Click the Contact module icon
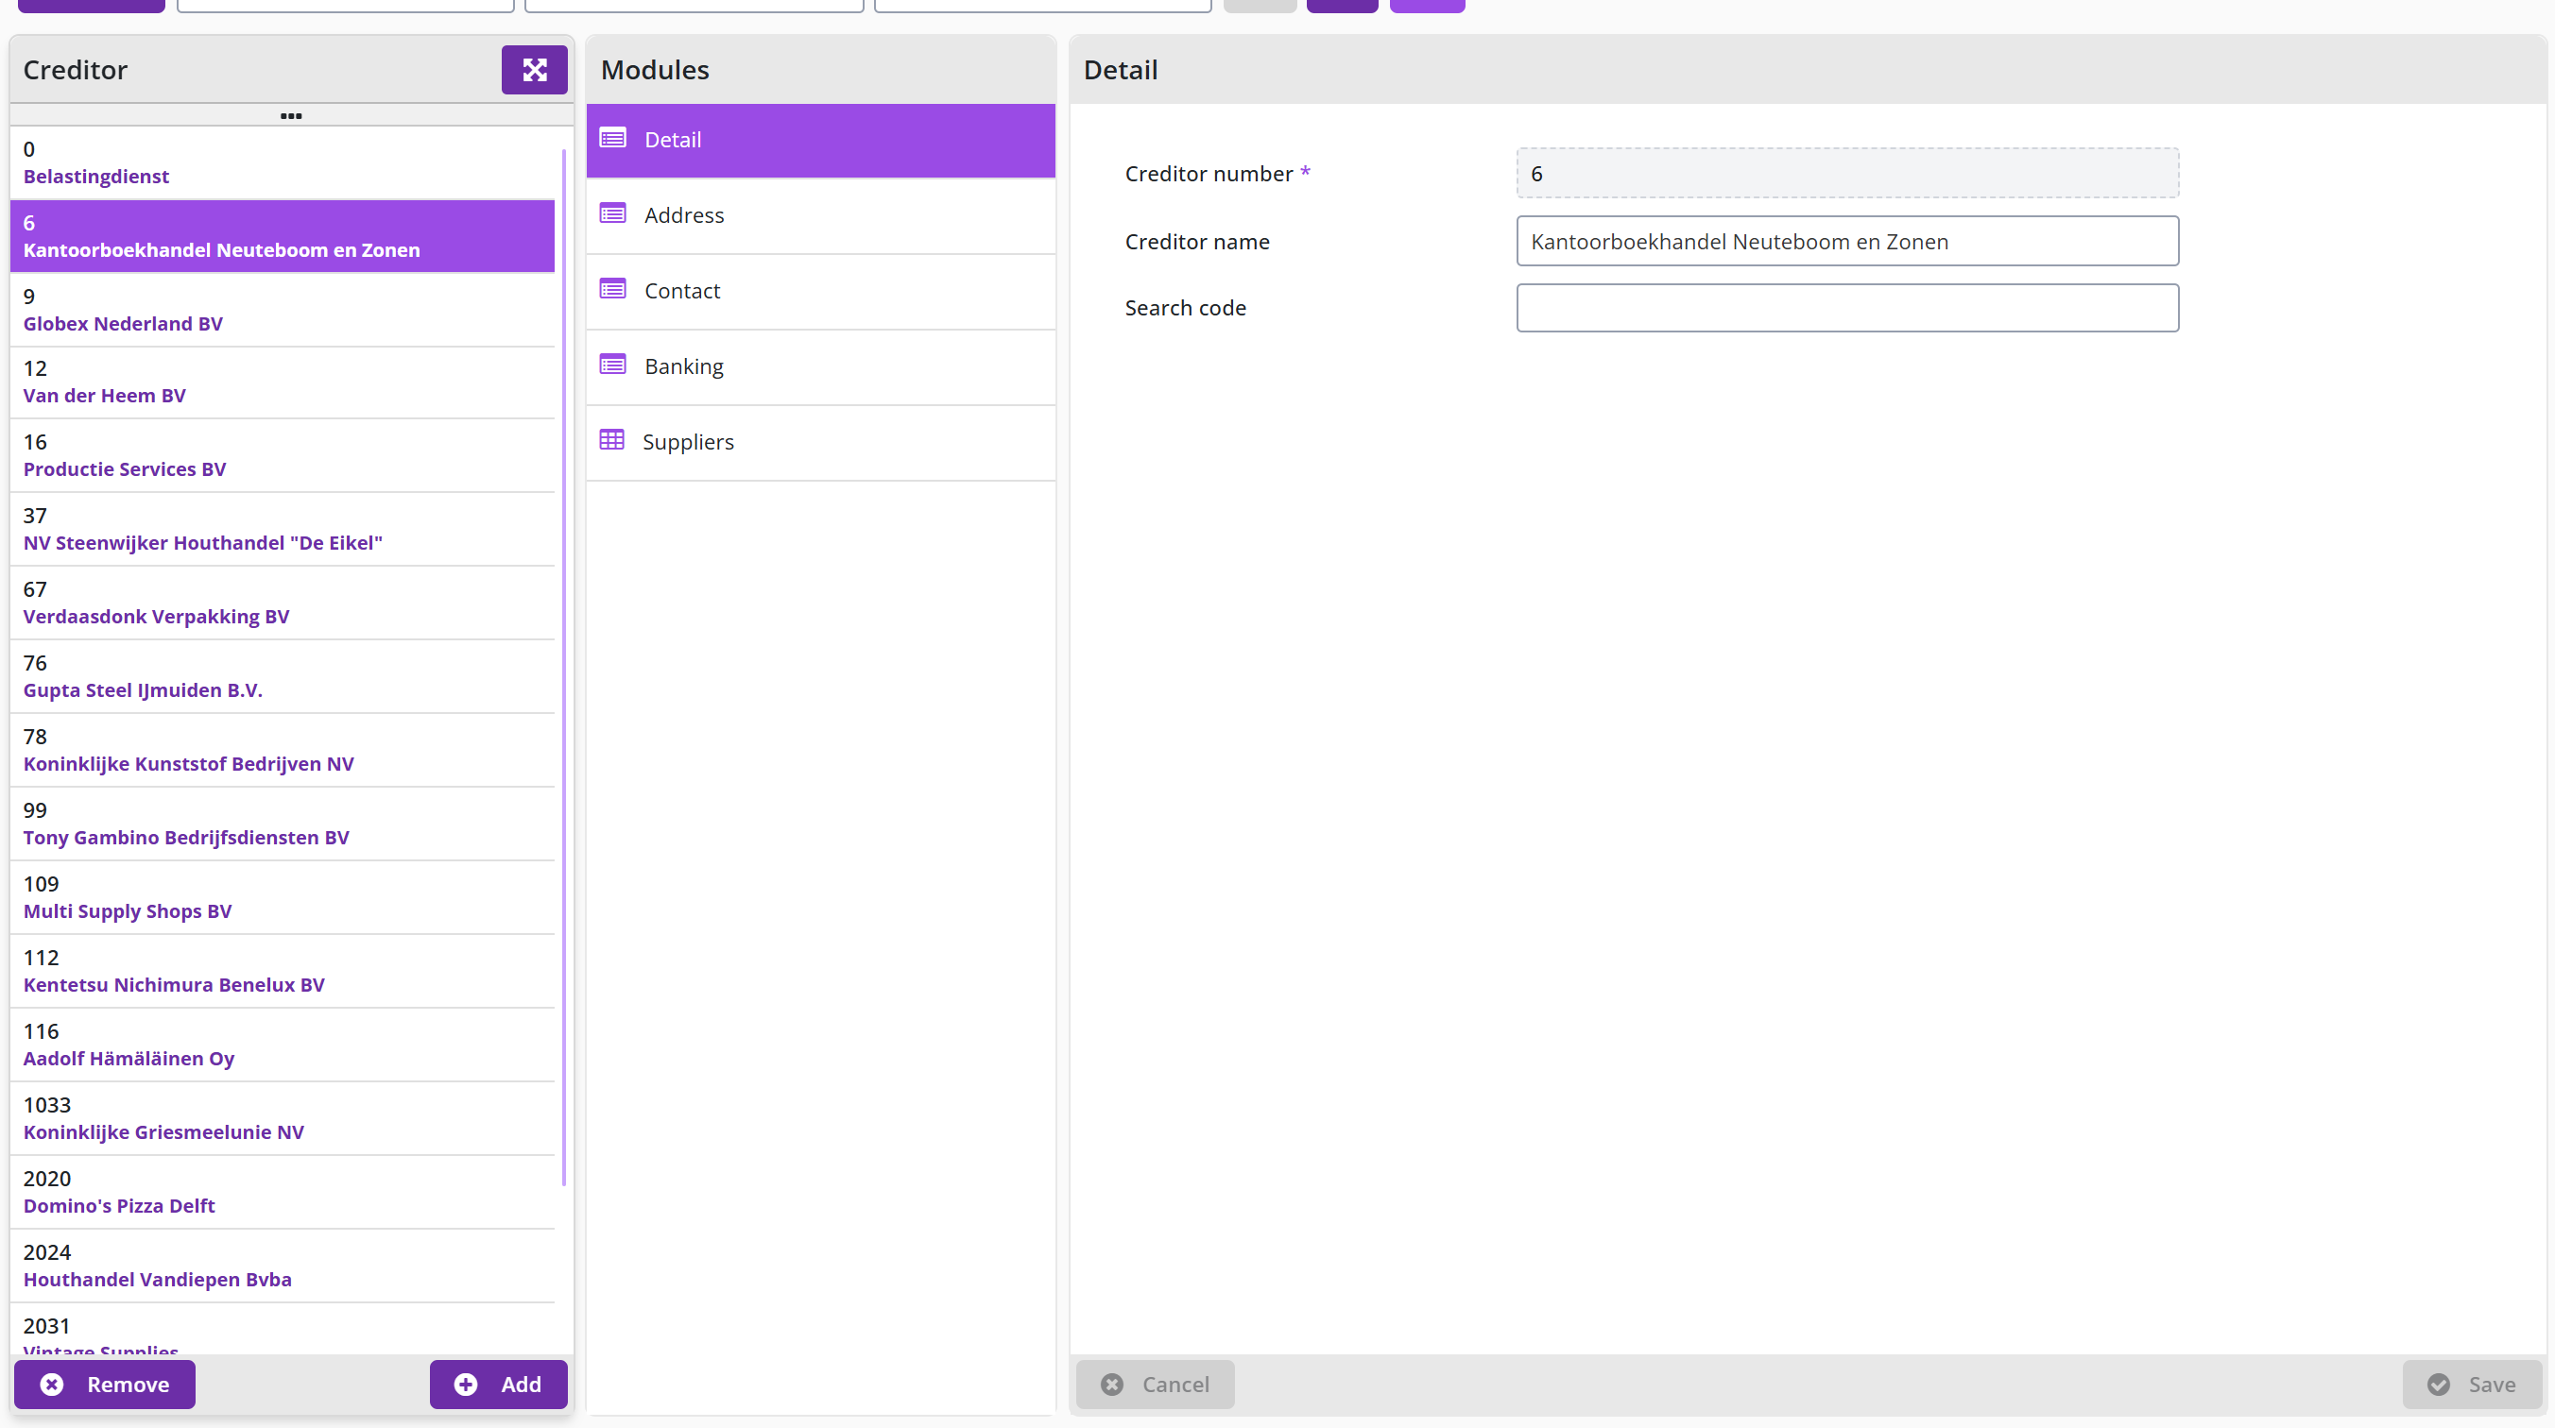 click(613, 290)
